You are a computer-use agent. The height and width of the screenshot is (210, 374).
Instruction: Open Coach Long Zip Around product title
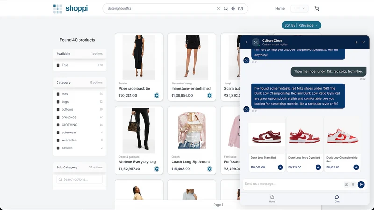point(191,162)
